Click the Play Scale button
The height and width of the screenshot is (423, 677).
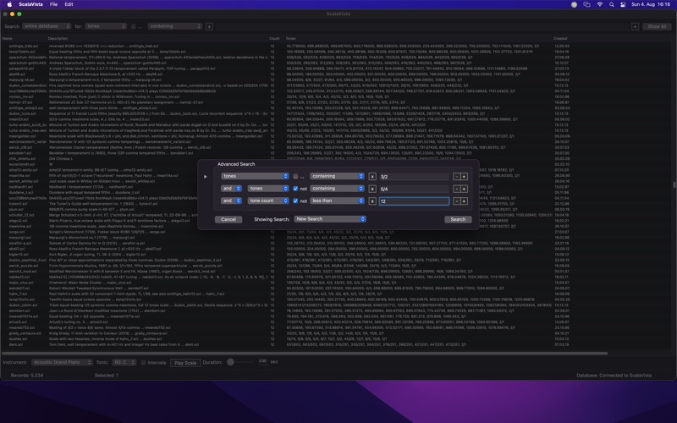tap(185, 363)
